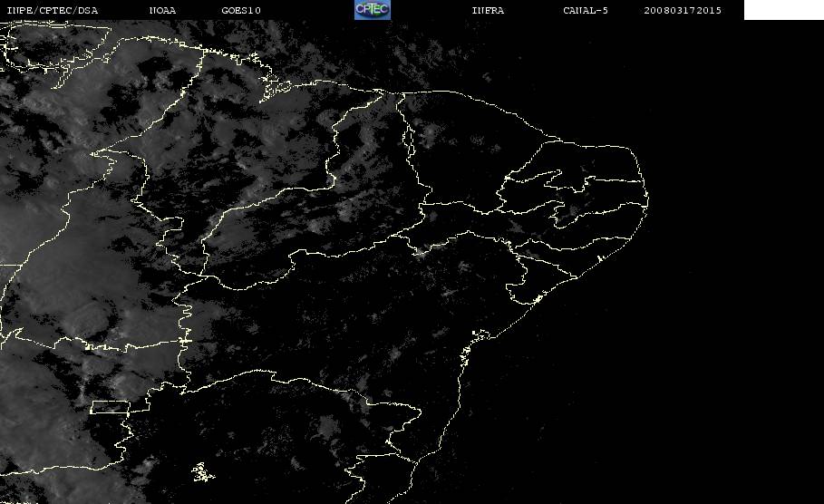Select the small rectangular Distrito Federal outline
The image size is (824, 504).
click(x=111, y=407)
